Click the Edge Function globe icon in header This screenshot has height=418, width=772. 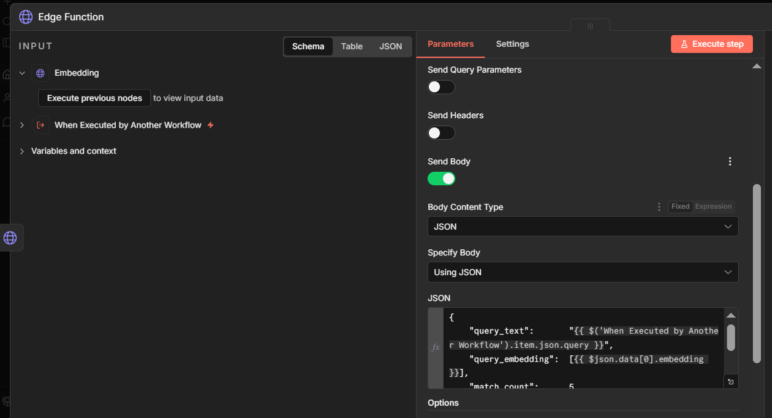click(26, 17)
